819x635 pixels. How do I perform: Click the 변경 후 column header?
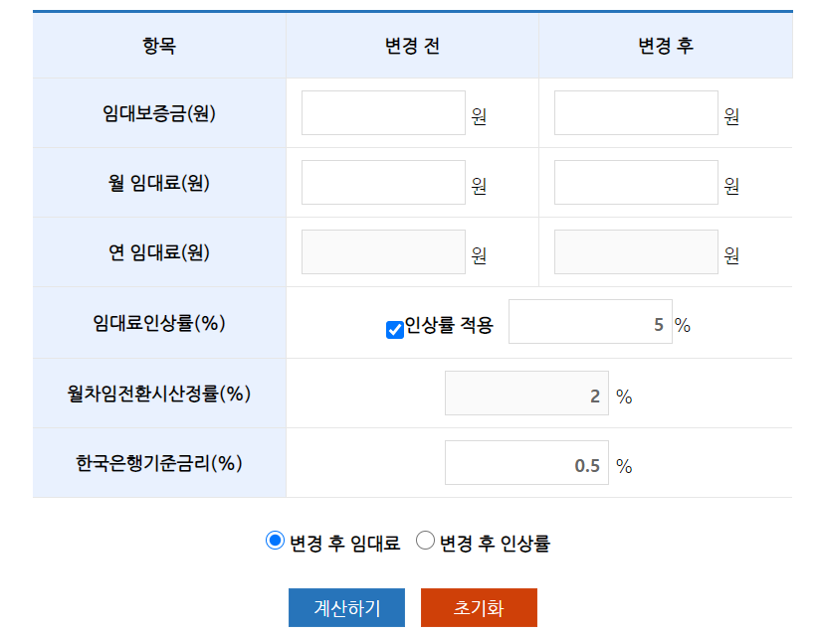[x=666, y=46]
